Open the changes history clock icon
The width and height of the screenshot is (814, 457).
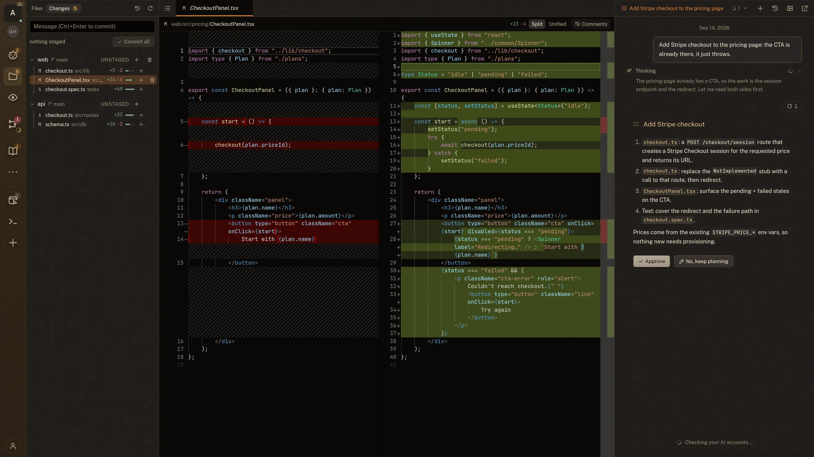pyautogui.click(x=137, y=8)
